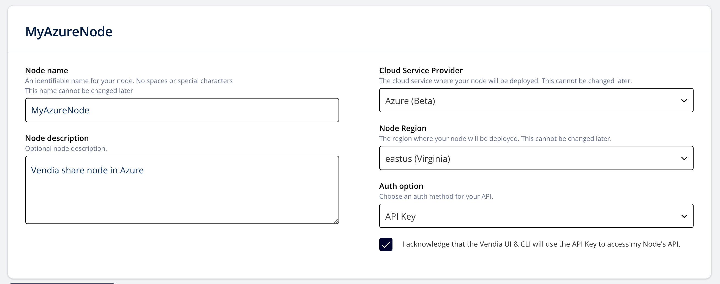Image resolution: width=720 pixels, height=284 pixels.
Task: Click the Node description text area
Action: (182, 190)
